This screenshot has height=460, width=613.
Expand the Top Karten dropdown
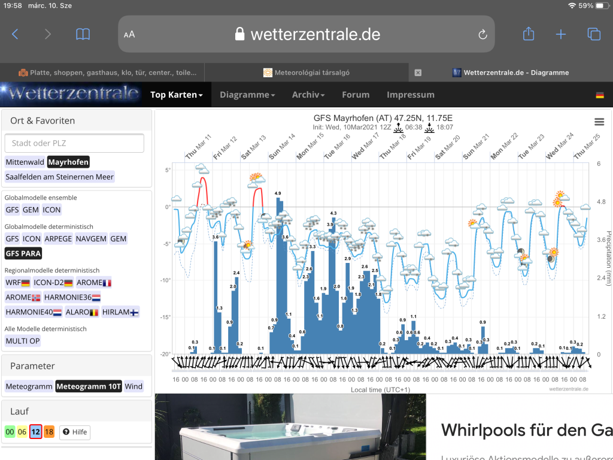coord(176,95)
